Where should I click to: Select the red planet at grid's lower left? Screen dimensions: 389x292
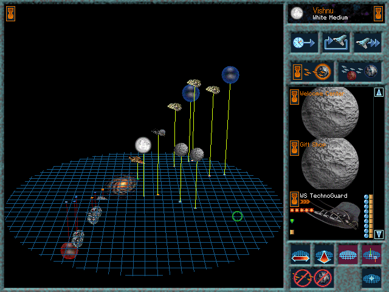[x=69, y=251]
